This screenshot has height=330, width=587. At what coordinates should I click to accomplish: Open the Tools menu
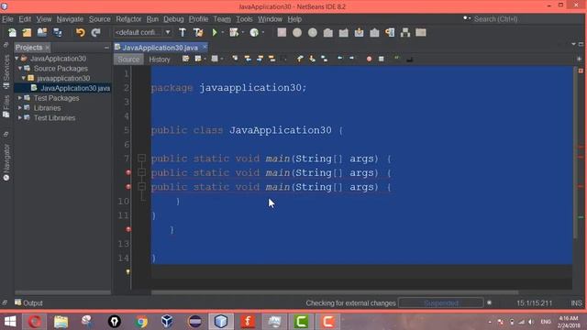coord(244,19)
